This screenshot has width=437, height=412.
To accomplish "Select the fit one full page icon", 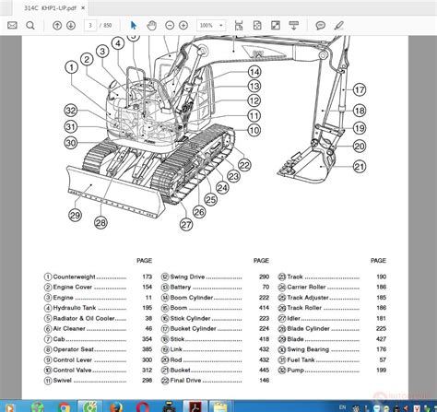I will [x=257, y=25].
